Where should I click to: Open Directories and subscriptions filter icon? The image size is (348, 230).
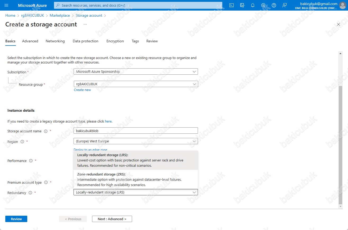tap(242, 5)
